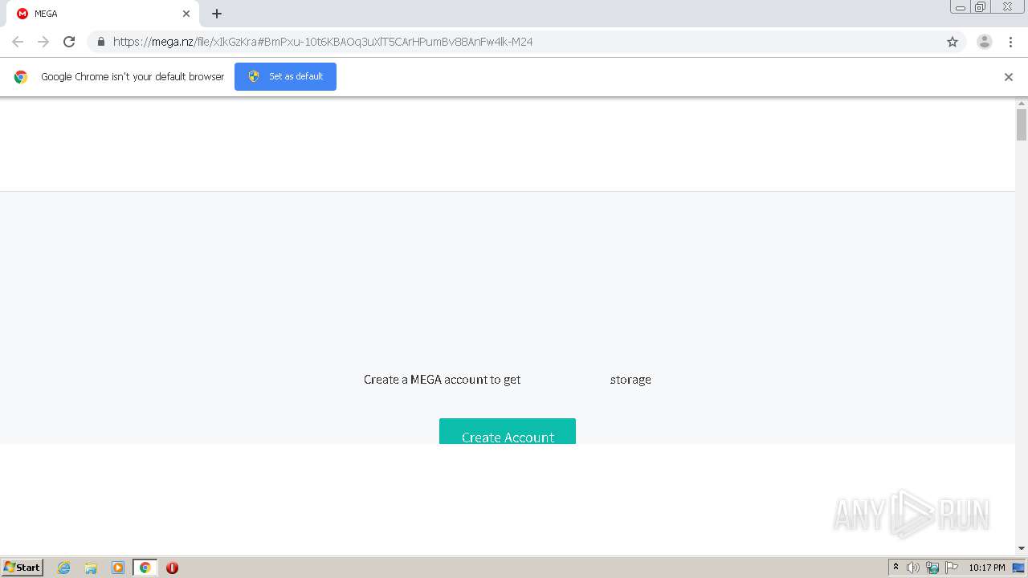Open a new browser tab
This screenshot has height=578, width=1028.
point(217,14)
